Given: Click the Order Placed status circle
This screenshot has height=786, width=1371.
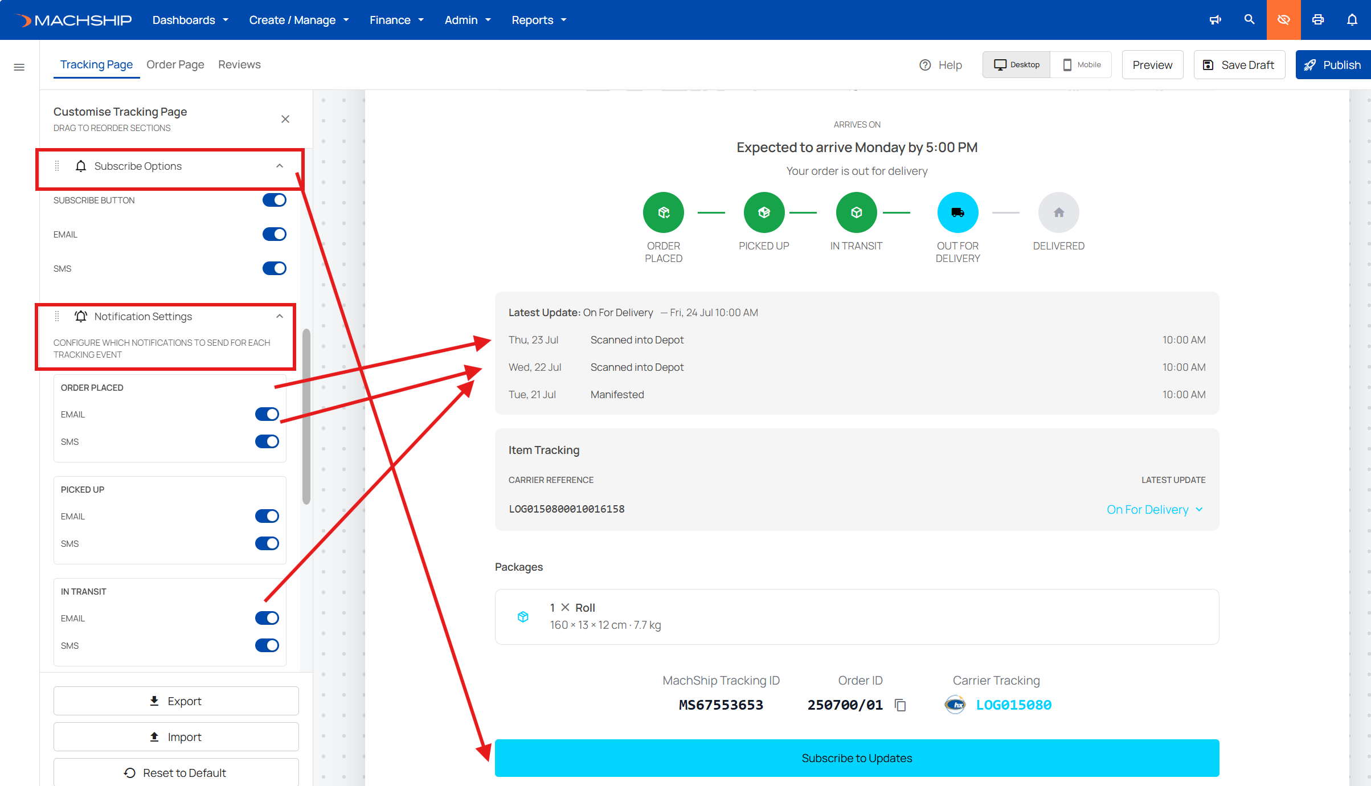Looking at the screenshot, I should click(x=664, y=212).
